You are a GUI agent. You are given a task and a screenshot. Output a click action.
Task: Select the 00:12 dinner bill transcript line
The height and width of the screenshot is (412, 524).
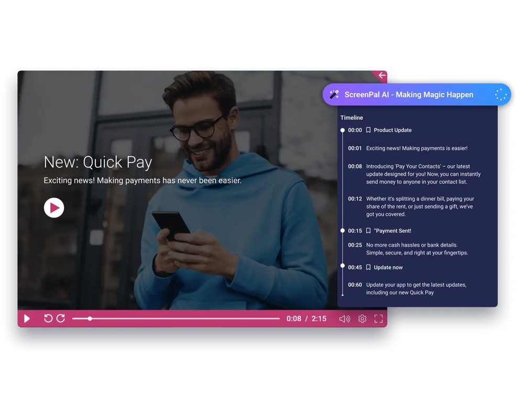click(x=419, y=206)
